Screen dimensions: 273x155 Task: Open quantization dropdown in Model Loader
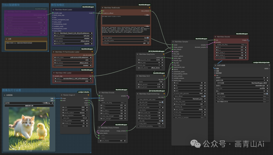coord(74,38)
